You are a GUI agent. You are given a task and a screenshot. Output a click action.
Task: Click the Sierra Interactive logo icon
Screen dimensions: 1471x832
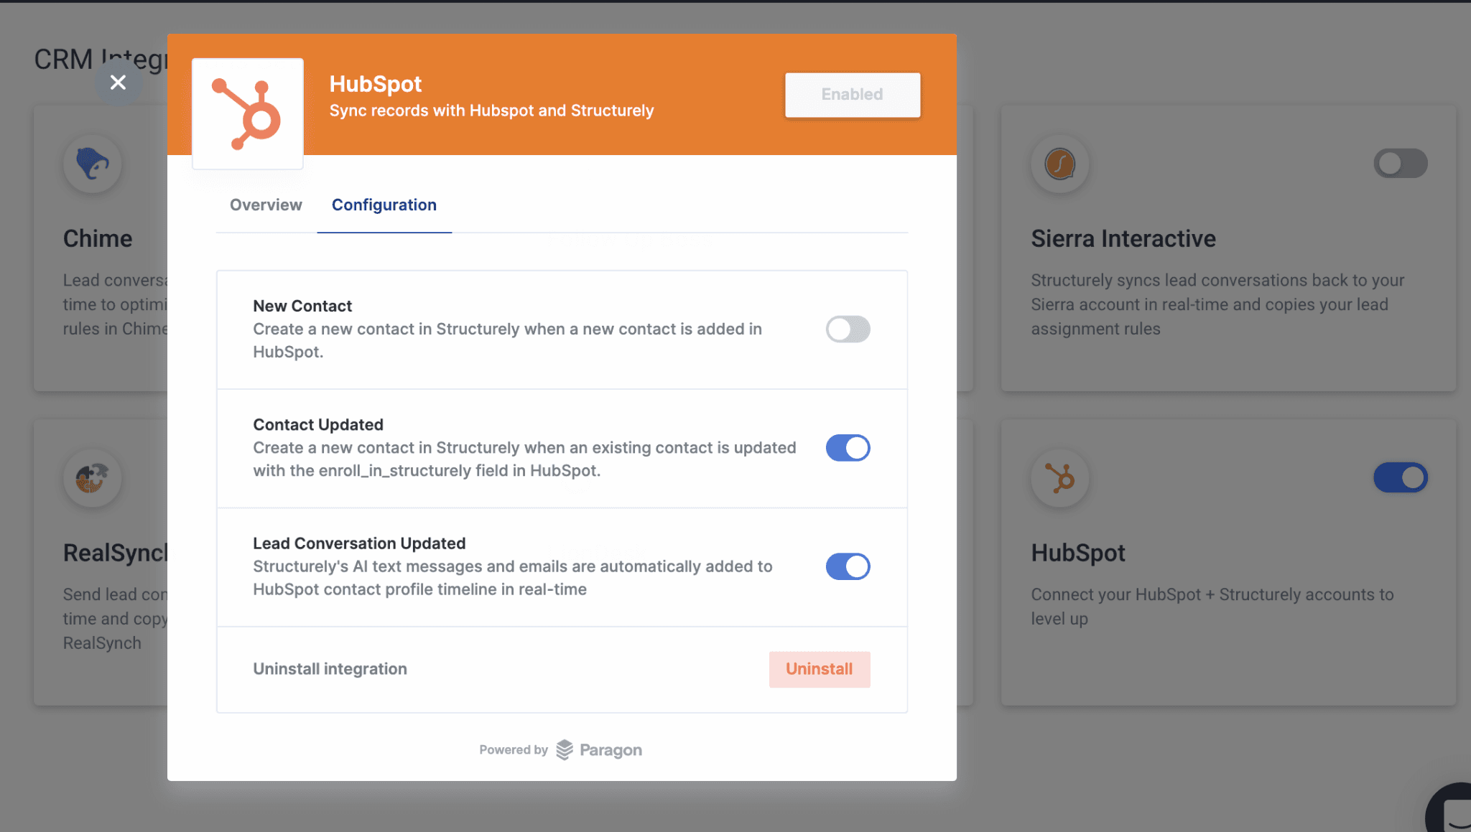(x=1059, y=164)
